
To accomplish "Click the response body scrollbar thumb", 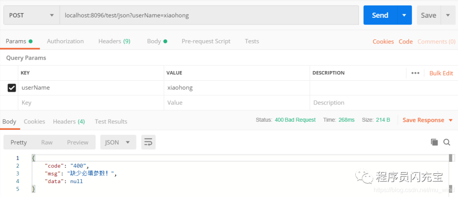I will coord(451,158).
